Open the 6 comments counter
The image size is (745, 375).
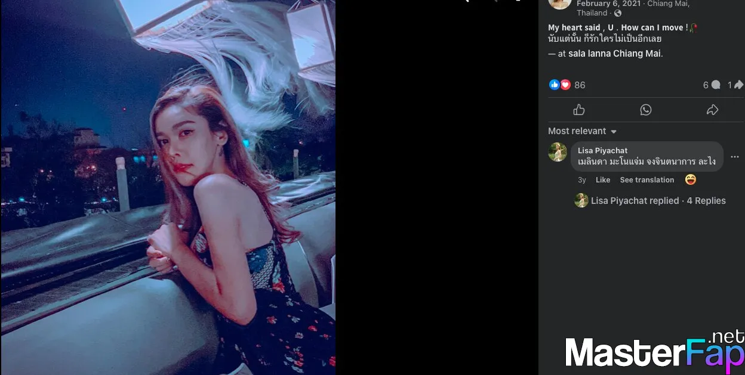[x=712, y=85]
